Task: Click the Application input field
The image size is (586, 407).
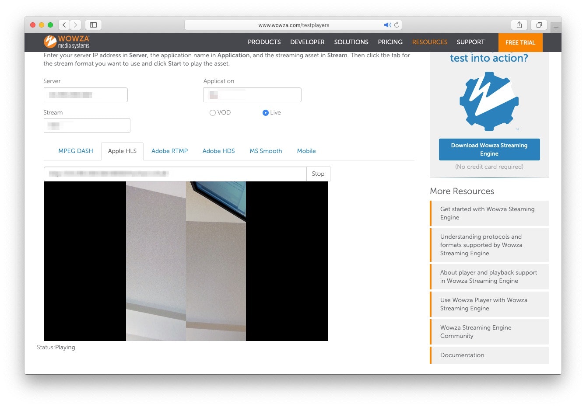Action: coord(253,95)
